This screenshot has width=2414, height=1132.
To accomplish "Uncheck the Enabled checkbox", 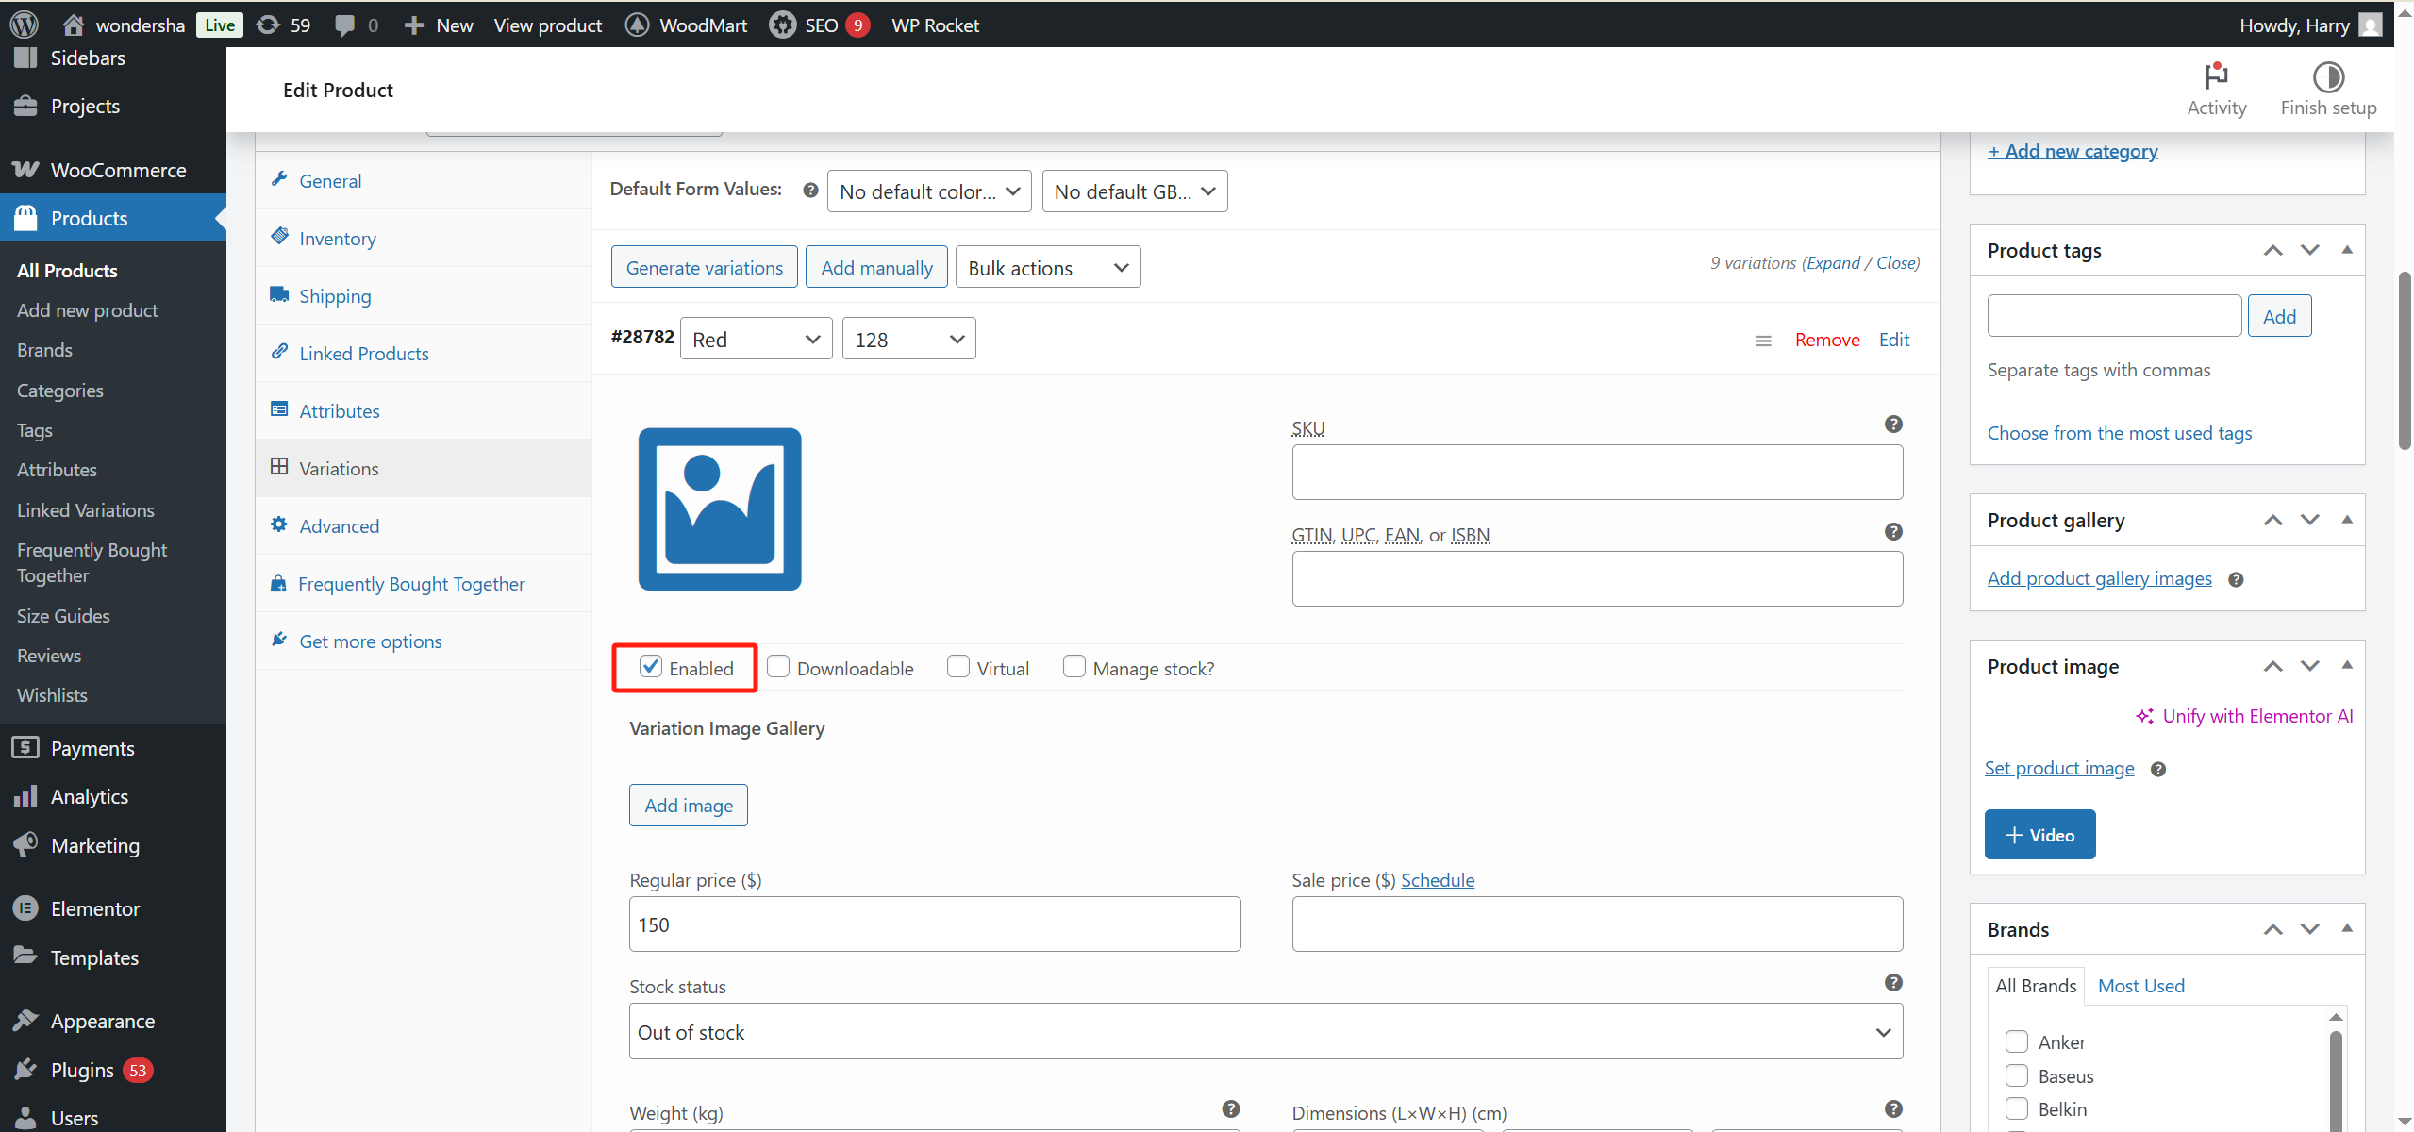I will tap(650, 667).
